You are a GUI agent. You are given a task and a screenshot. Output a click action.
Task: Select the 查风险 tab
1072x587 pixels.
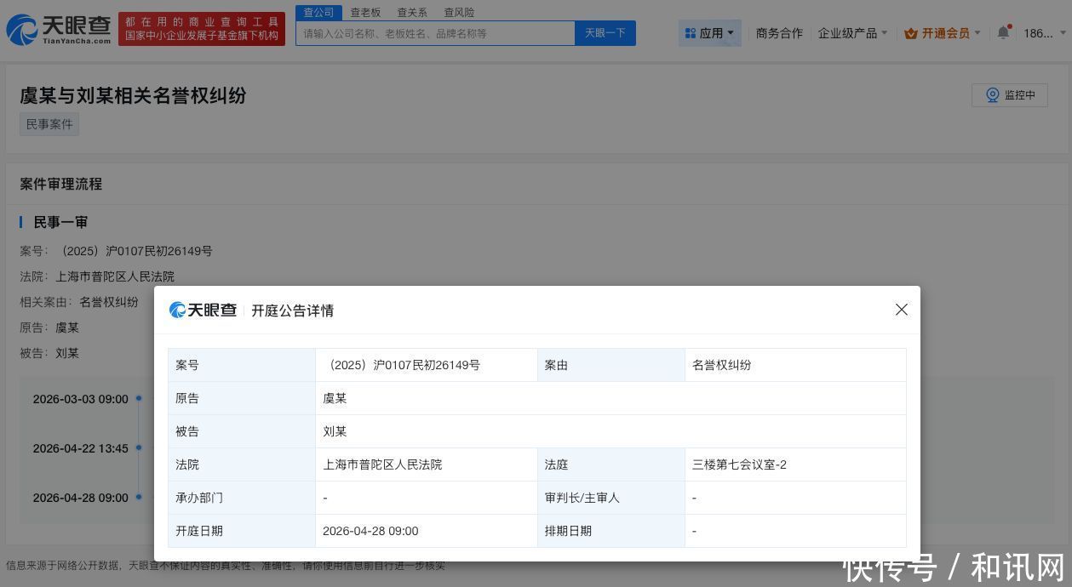coord(459,12)
